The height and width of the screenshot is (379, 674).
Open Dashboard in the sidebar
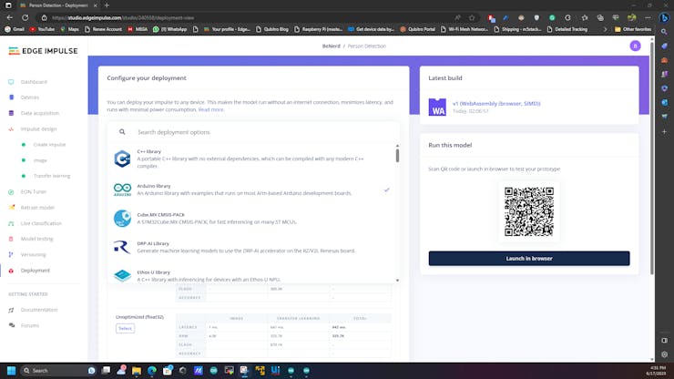coord(34,82)
